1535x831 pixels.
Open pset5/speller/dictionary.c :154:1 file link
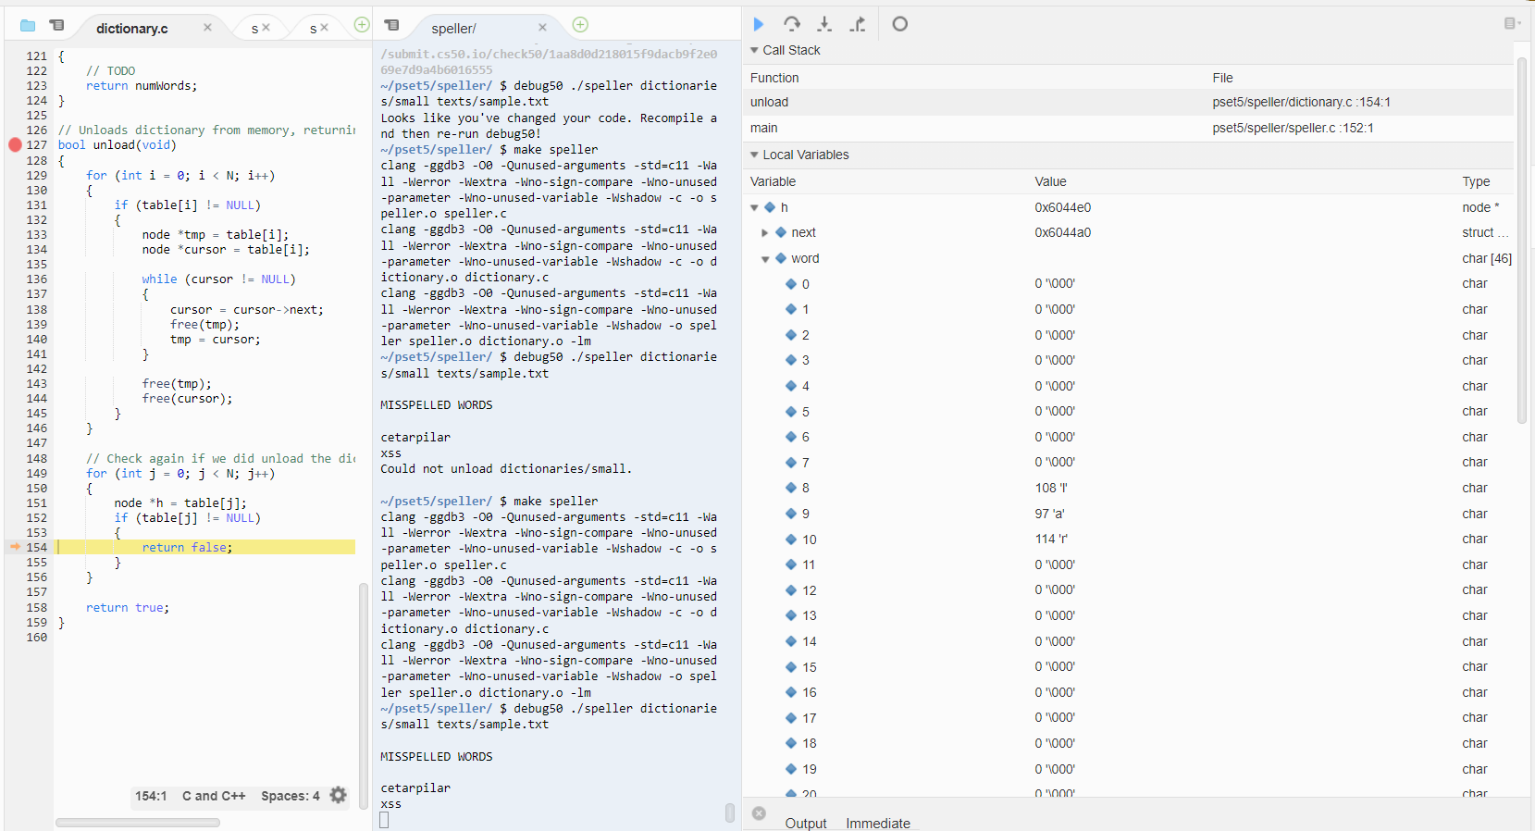[1301, 102]
